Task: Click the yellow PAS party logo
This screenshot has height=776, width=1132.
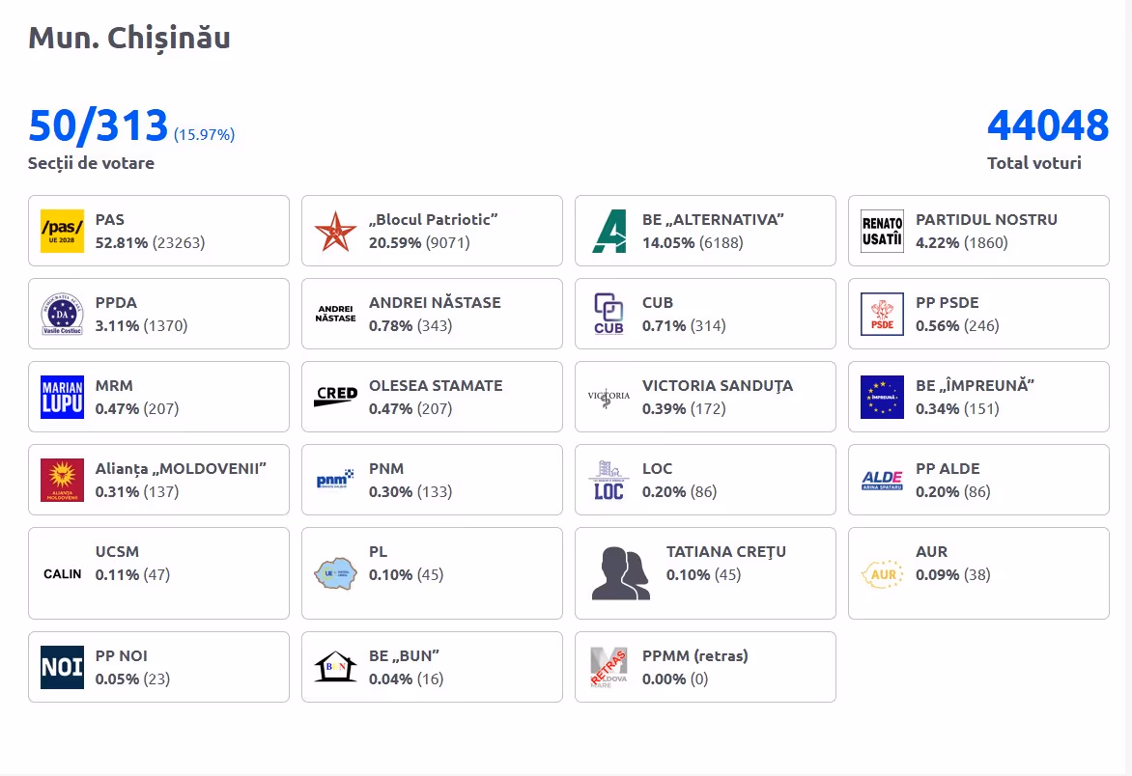Action: (62, 231)
